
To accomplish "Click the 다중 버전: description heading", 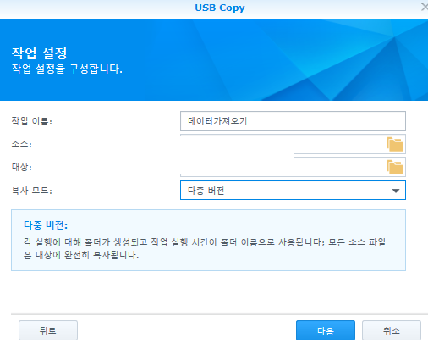I will 46,225.
